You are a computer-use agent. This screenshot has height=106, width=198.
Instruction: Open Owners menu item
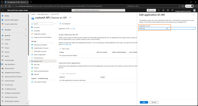pos(36,68)
